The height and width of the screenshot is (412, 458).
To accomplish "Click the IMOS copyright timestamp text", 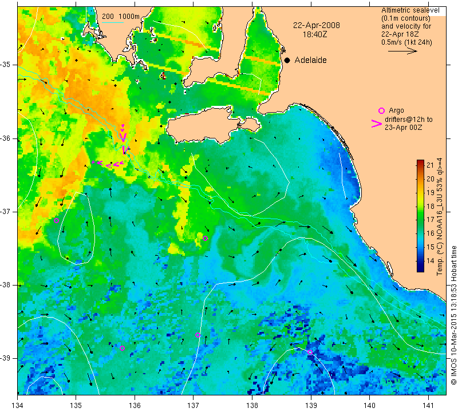I will click(453, 315).
